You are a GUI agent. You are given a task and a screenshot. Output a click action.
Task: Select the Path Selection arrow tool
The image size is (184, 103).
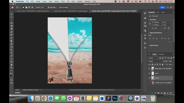point(11,59)
